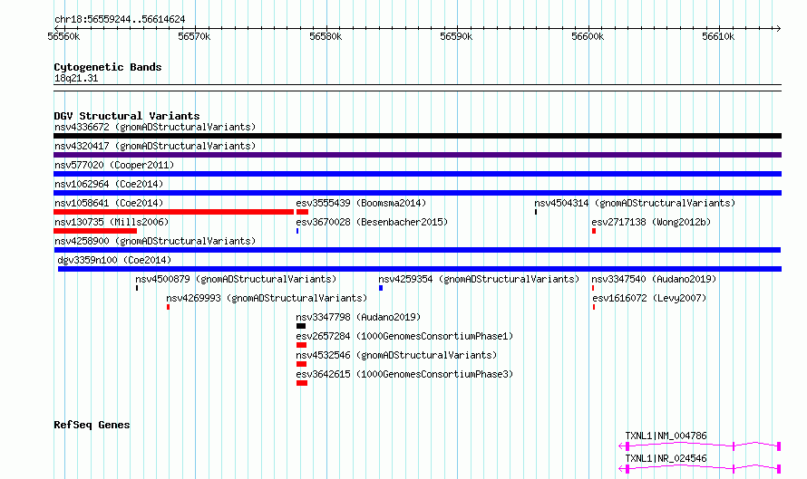Screen dimensions: 807x479
Task: Click the chr18:56559244..56614624 coordinate label
Action: (x=120, y=19)
